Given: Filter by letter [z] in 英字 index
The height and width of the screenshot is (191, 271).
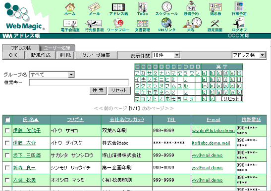Looking at the screenshot, I should (x=213, y=99).
